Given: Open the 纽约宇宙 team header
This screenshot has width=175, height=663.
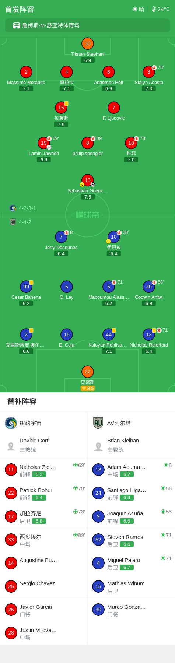Looking at the screenshot, I should [44, 423].
